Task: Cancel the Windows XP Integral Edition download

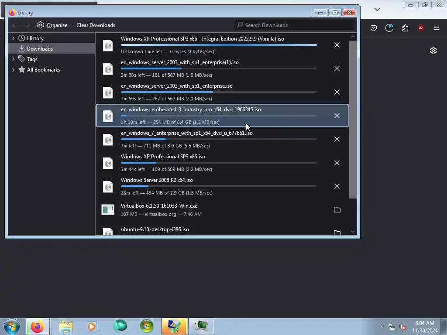Action: (337, 45)
